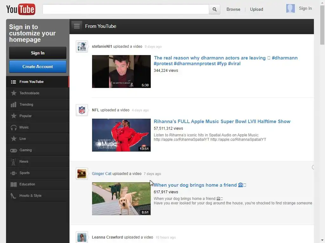Open the Howto & Style category
Viewport: 325px width, 243px height.
38,196
